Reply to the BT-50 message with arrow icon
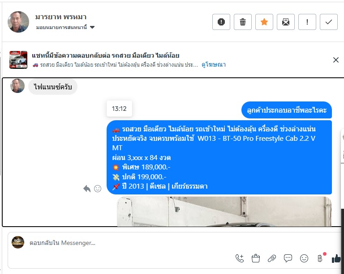This screenshot has width=344, height=274. 87,189
